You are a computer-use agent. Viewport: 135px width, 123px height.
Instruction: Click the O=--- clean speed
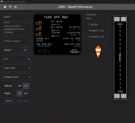click(x=56, y=36)
